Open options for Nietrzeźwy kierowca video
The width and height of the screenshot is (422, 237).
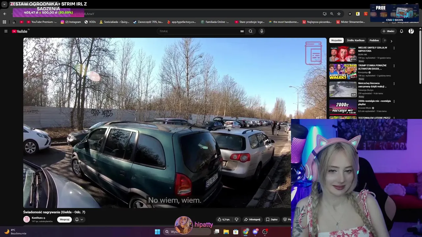pos(394,84)
